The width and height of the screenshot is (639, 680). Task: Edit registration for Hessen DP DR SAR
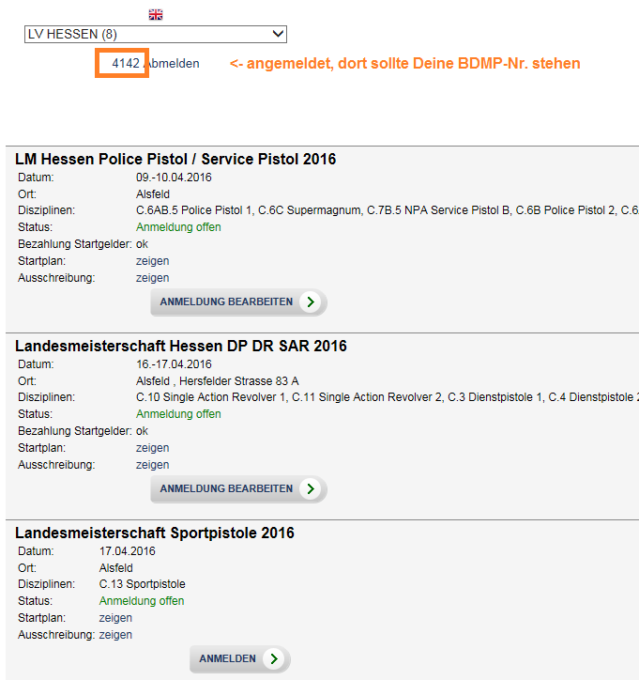[x=238, y=488]
